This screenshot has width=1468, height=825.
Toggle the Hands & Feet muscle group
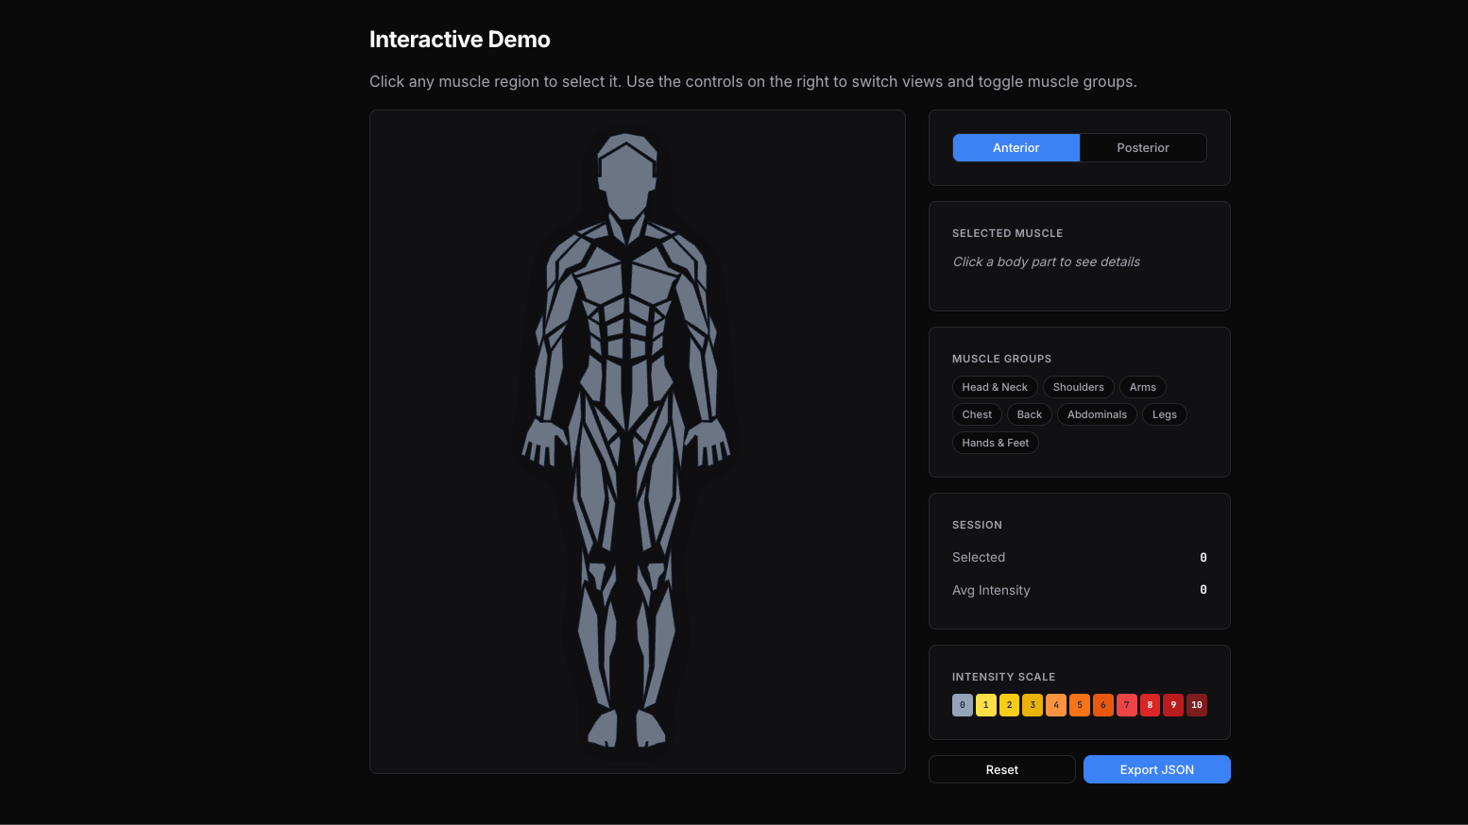point(995,442)
